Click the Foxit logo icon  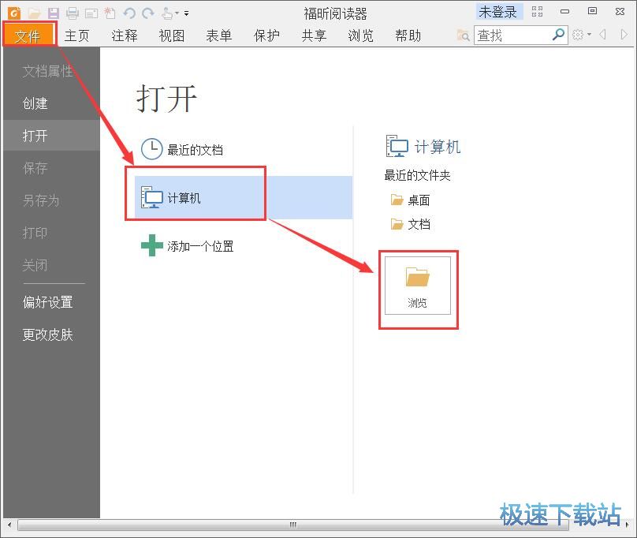pyautogui.click(x=13, y=13)
